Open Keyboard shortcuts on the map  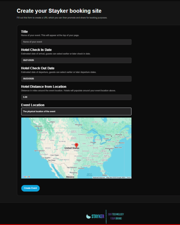99,177
